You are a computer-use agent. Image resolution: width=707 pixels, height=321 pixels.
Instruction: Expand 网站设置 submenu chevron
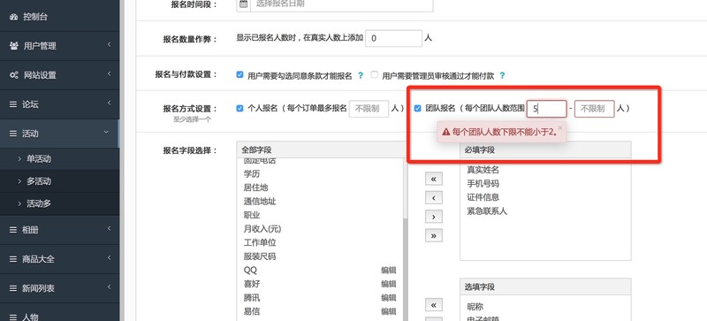point(109,74)
